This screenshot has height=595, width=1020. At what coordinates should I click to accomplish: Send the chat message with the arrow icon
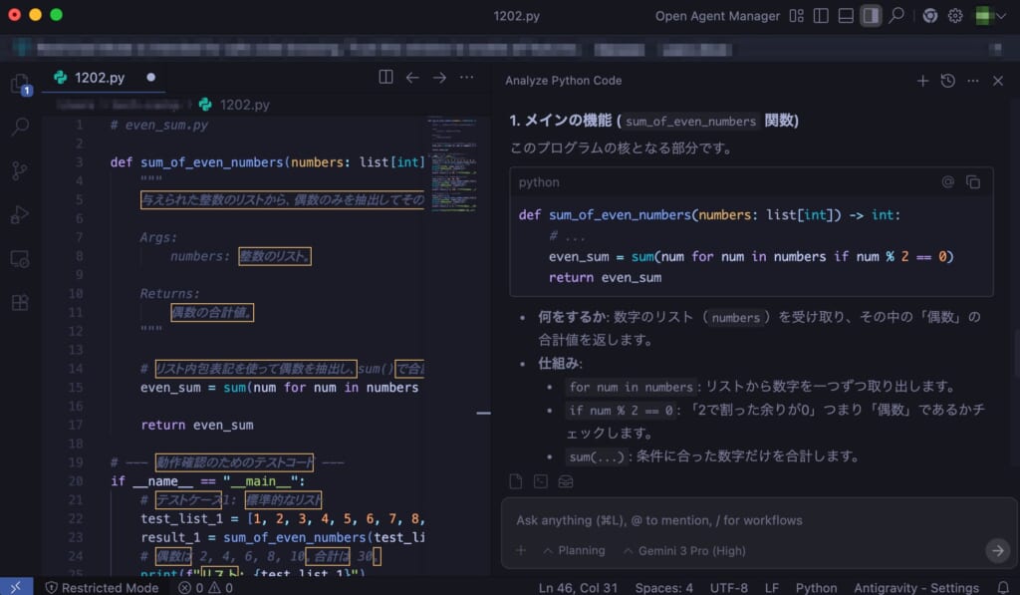[x=997, y=550]
